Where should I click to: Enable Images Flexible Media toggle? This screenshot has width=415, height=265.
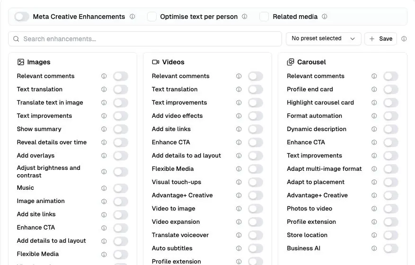[x=121, y=255]
